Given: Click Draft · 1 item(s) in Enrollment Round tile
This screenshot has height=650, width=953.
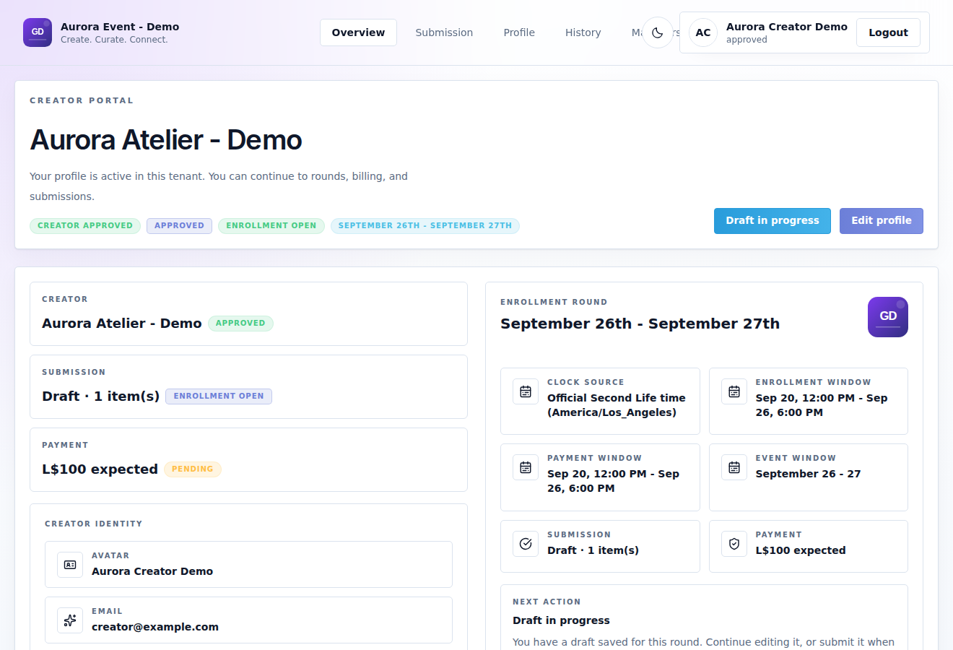Looking at the screenshot, I should pos(593,550).
